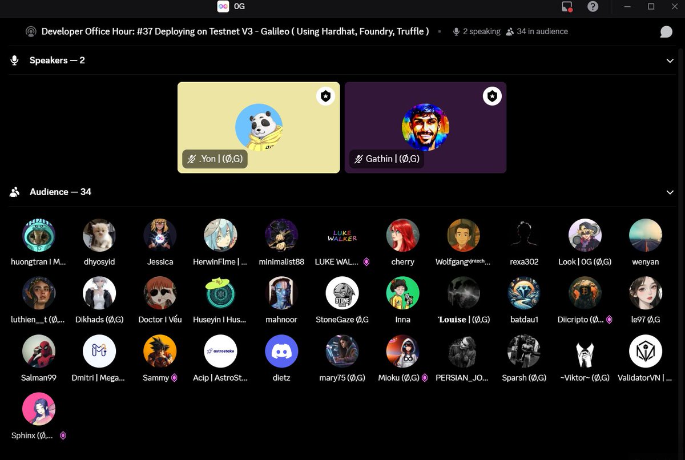Click Salman99's Spider-Man avatar

tap(39, 351)
